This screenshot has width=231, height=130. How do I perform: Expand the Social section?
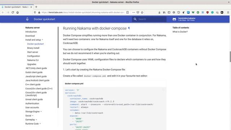(x=33, y=116)
